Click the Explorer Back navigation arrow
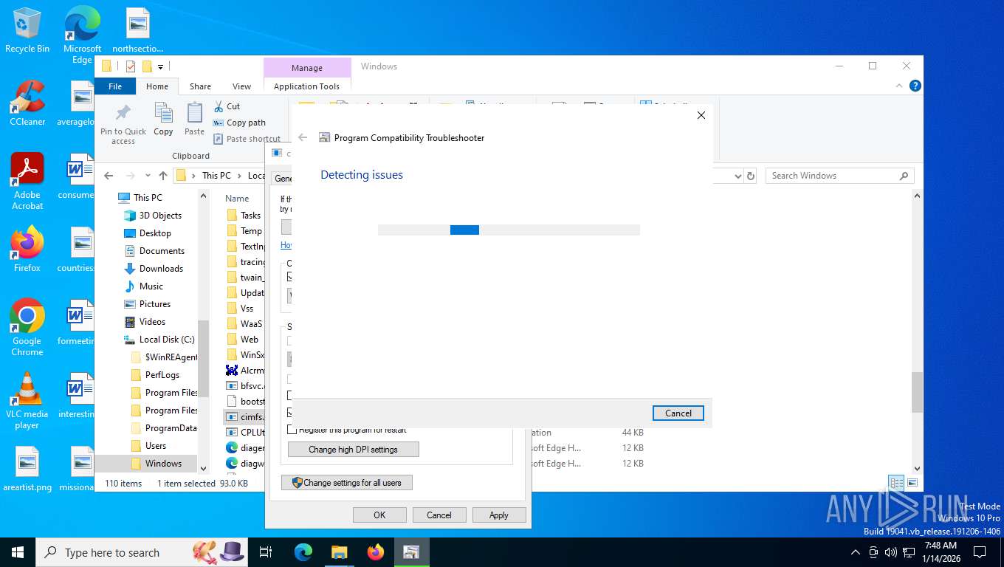Screen dimensions: 1004x567 point(109,176)
